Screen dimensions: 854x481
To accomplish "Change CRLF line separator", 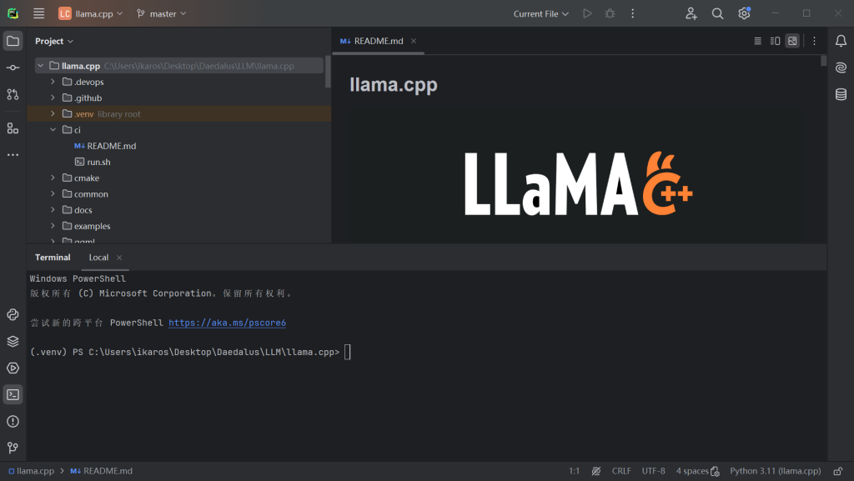I will (x=621, y=471).
